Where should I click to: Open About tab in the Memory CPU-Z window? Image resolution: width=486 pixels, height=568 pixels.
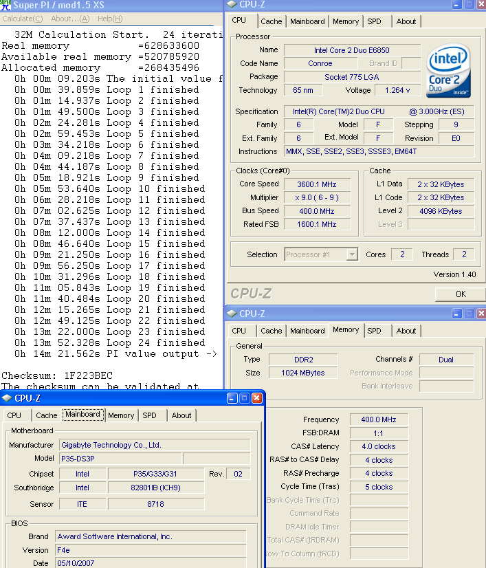406,331
